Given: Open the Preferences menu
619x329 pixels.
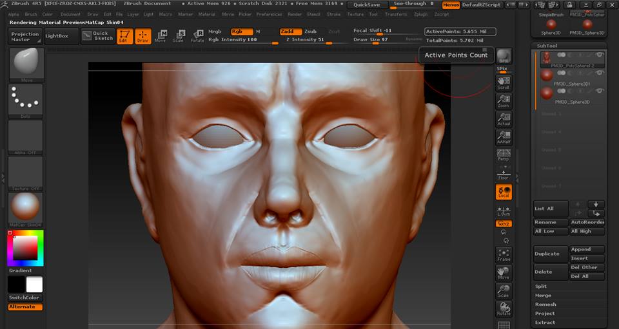Looking at the screenshot, I should (269, 14).
